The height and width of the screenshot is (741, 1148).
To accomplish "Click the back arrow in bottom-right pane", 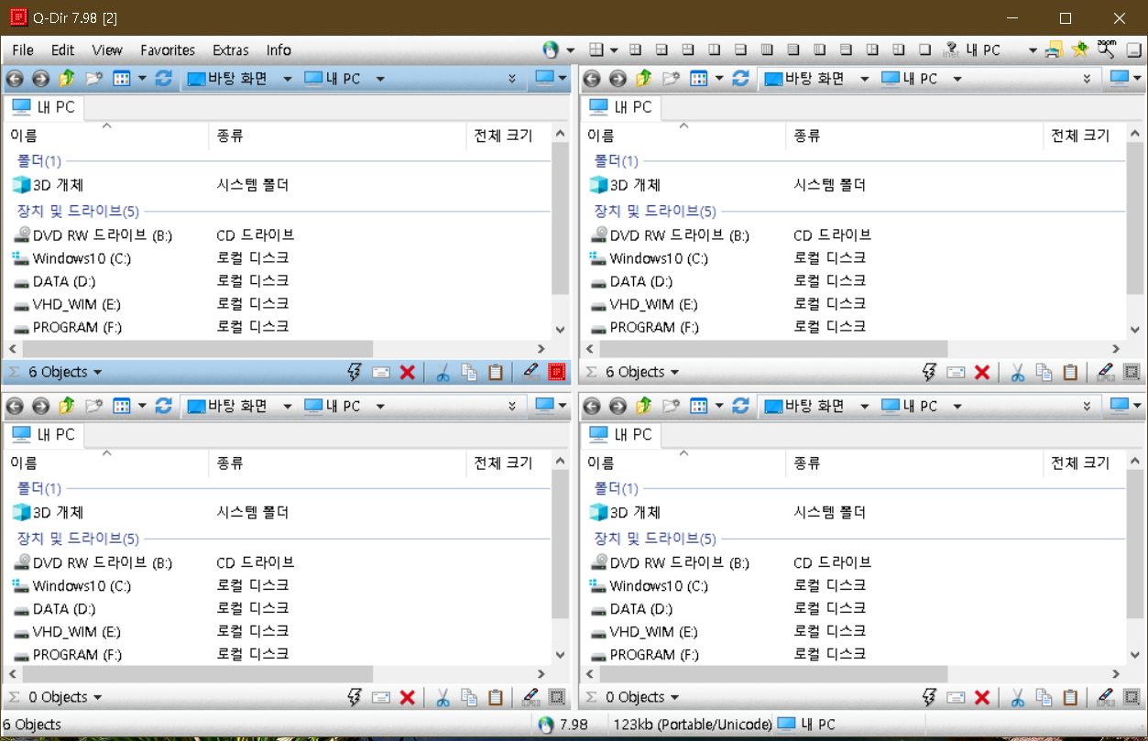I will 592,406.
